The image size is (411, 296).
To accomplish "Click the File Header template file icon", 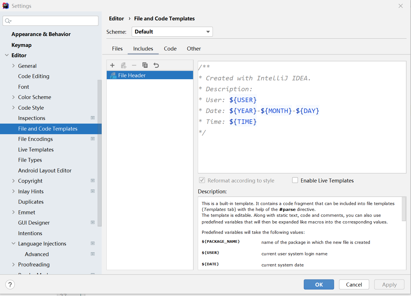I will tap(113, 75).
